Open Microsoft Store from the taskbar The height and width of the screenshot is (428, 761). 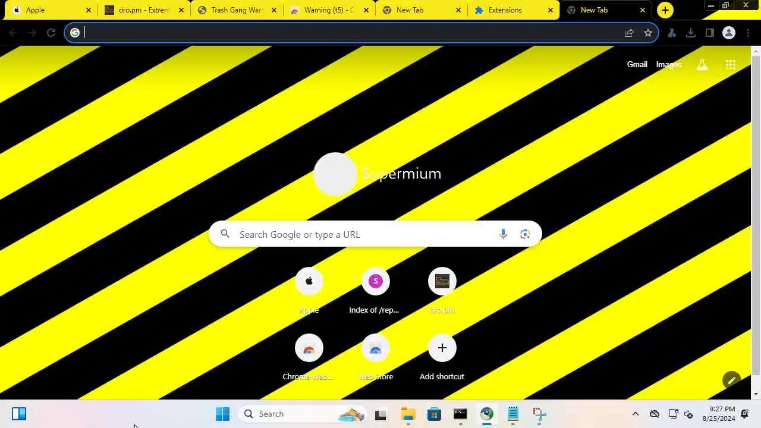coord(434,414)
